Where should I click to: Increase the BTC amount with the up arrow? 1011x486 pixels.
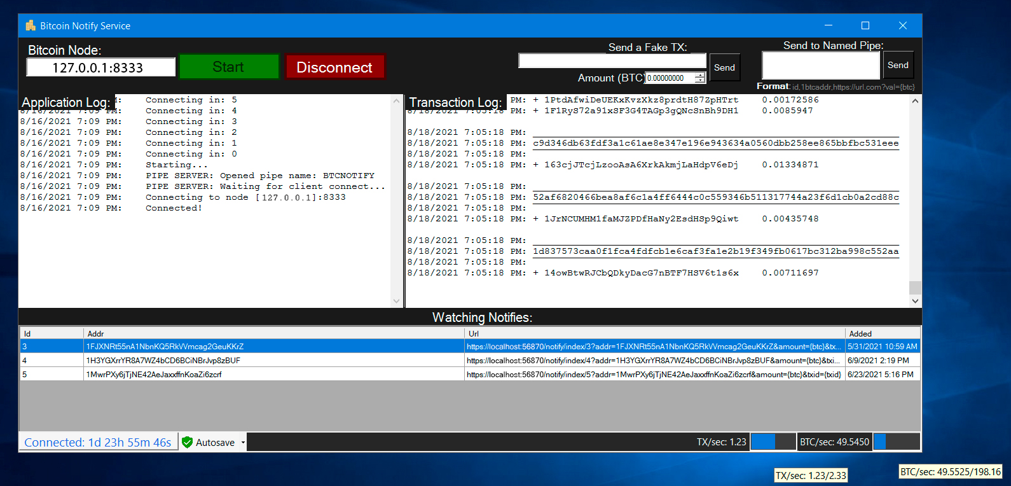(700, 75)
